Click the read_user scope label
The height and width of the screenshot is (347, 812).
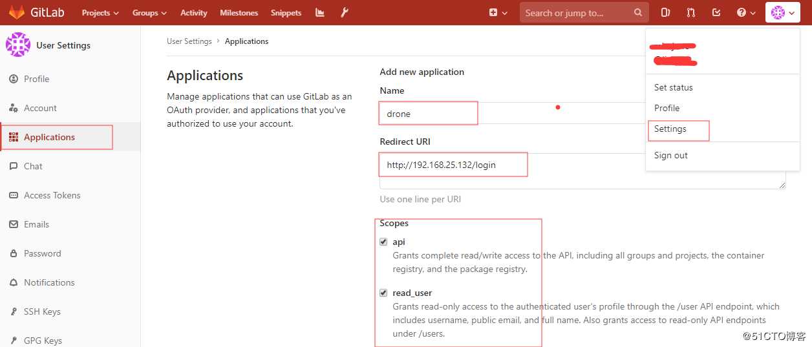tap(412, 293)
